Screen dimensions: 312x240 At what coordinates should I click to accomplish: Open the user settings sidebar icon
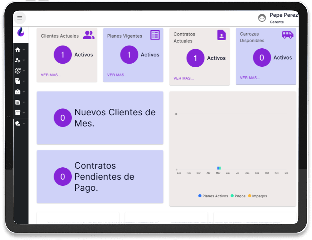click(18, 60)
